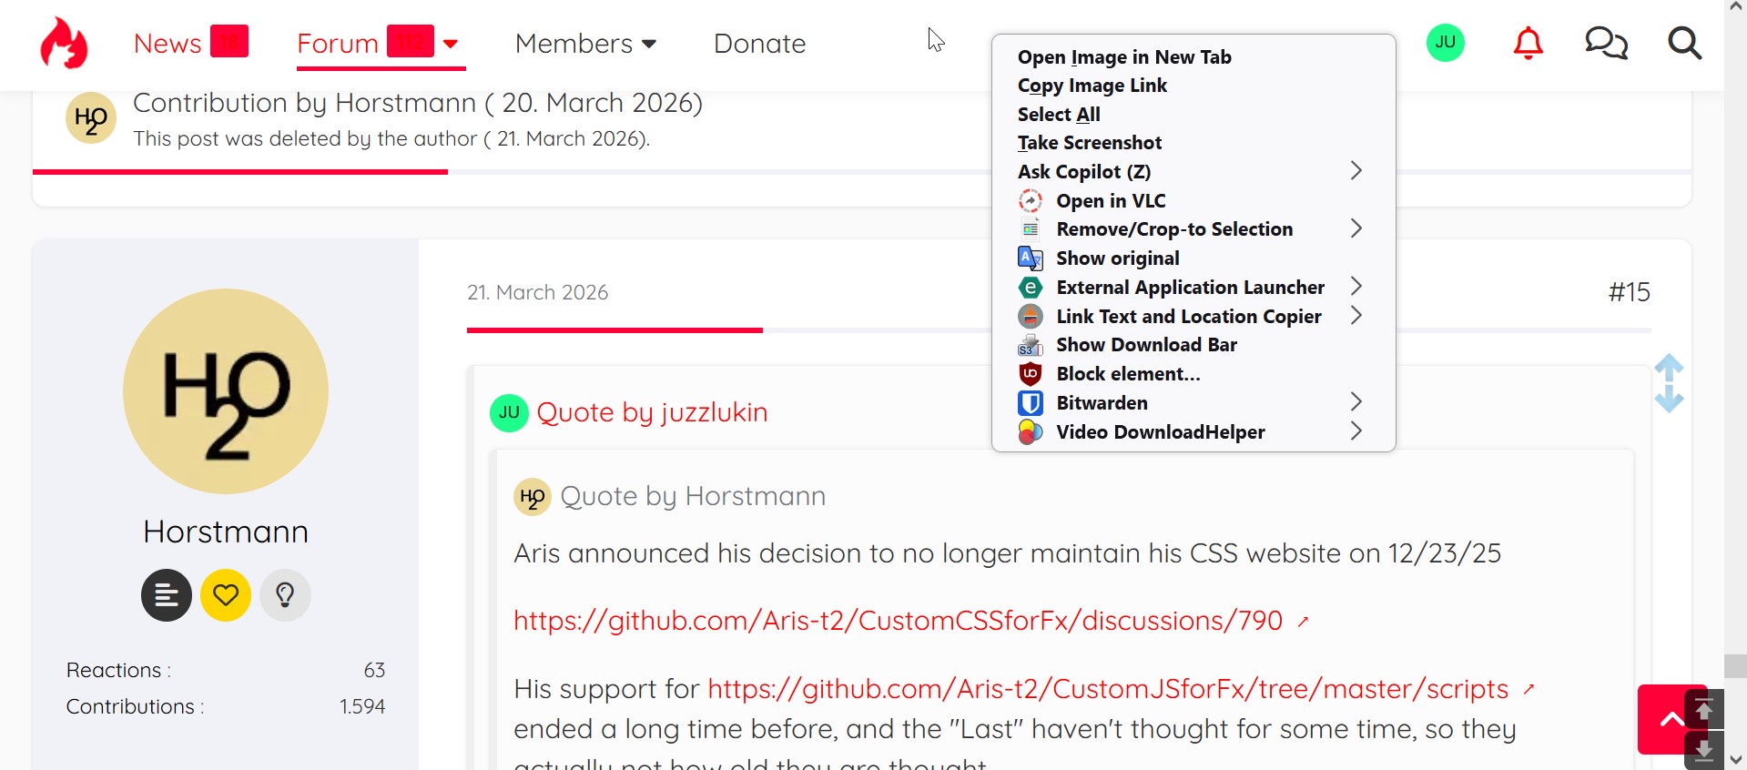Expand the Ask Copilot submenu
This screenshot has width=1747, height=770.
point(1356,171)
